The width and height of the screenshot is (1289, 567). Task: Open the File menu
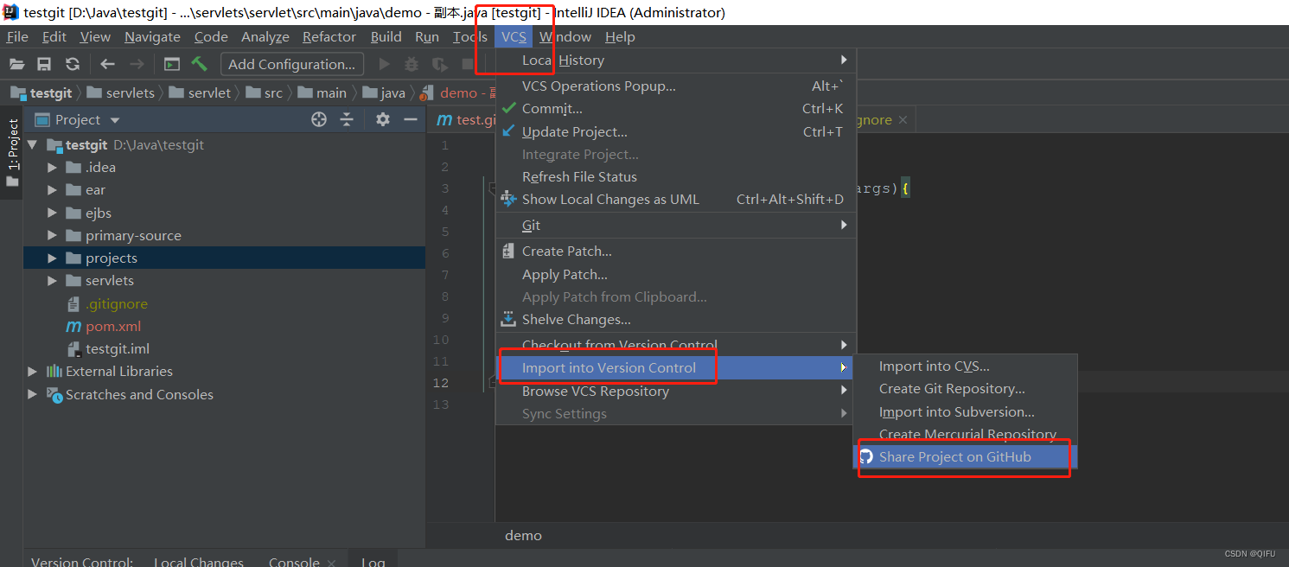(x=17, y=36)
